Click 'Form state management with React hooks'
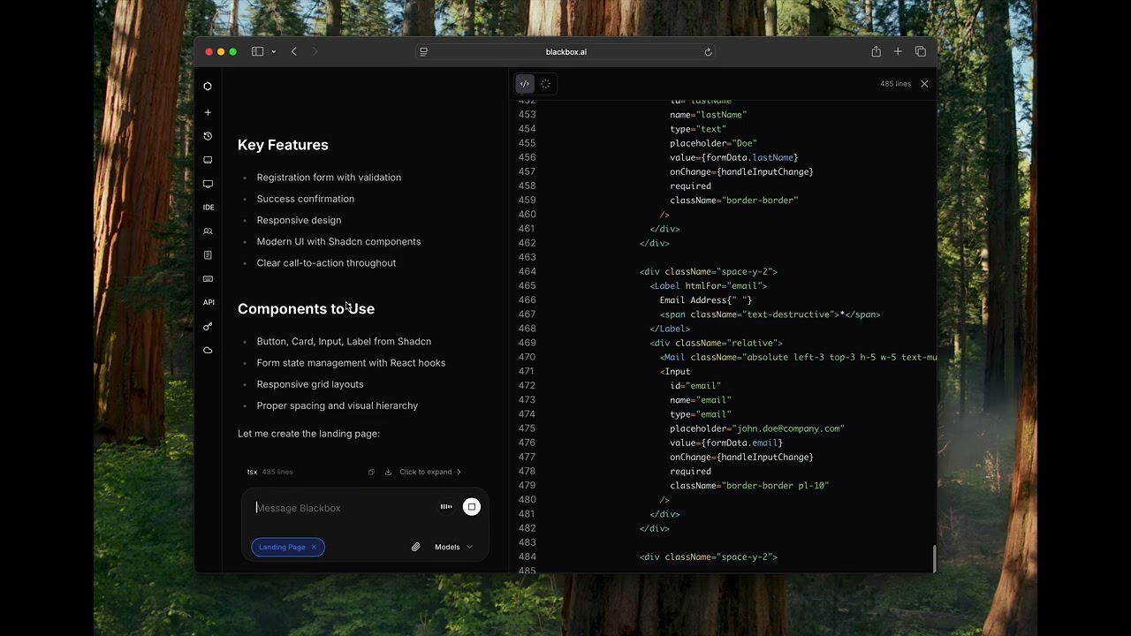The image size is (1131, 636). tap(351, 363)
